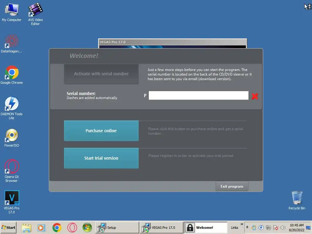Screen dimensions: 312x234
Task: Select the DataWagon desktop shortcut
Action: pyautogui.click(x=12, y=44)
